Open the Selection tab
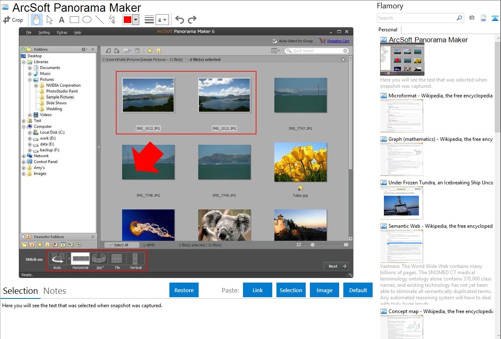 (20, 291)
